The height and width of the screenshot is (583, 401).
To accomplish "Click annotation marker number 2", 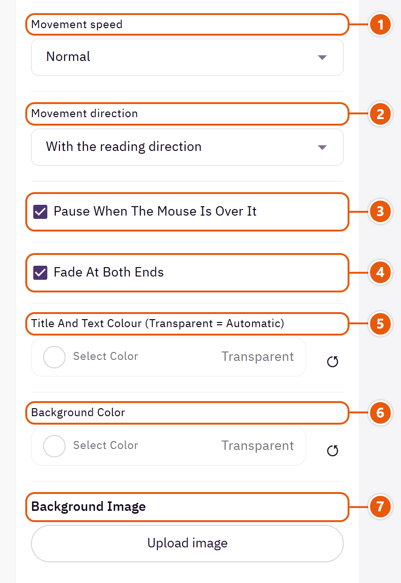I will click(380, 114).
